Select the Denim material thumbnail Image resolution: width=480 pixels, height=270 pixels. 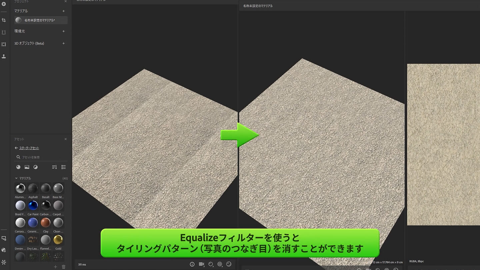coord(20,240)
